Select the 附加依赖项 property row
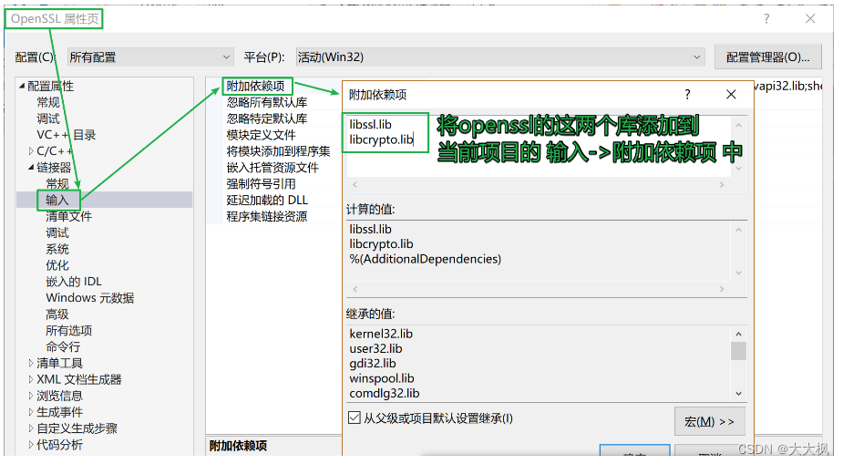843x464 pixels. [x=256, y=86]
